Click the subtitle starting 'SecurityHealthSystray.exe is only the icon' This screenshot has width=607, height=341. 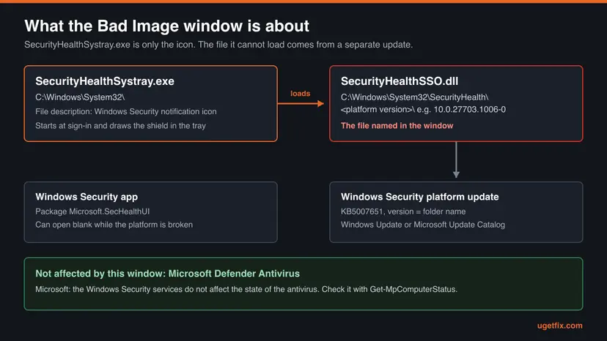(x=218, y=45)
